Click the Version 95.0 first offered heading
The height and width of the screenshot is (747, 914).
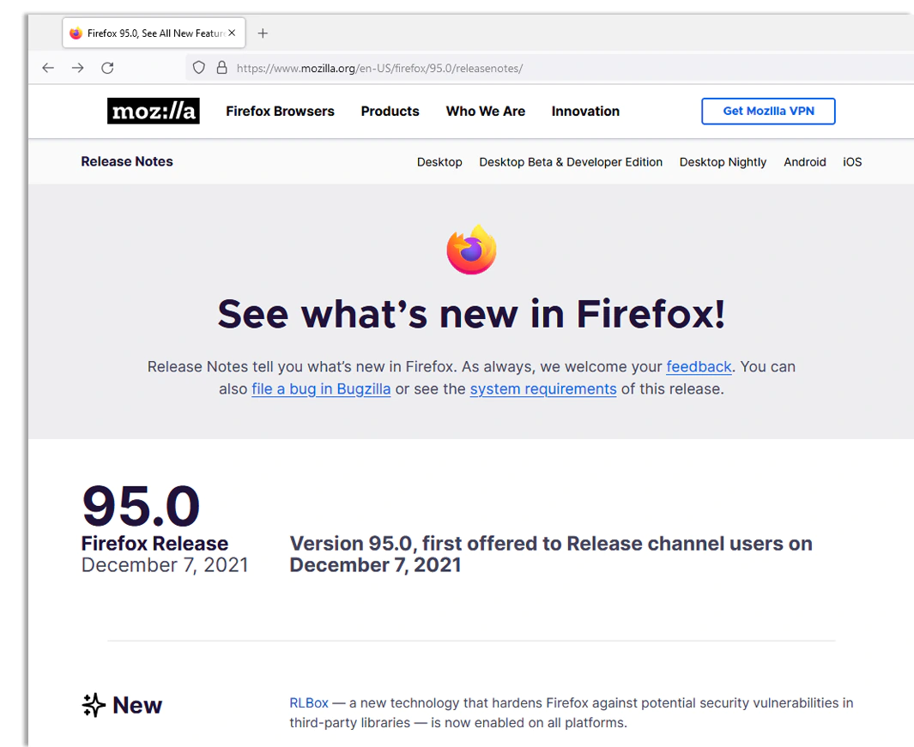(x=551, y=554)
